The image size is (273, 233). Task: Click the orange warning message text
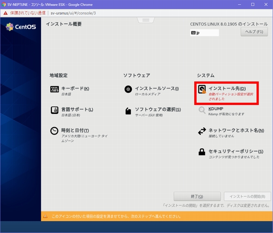point(116,216)
